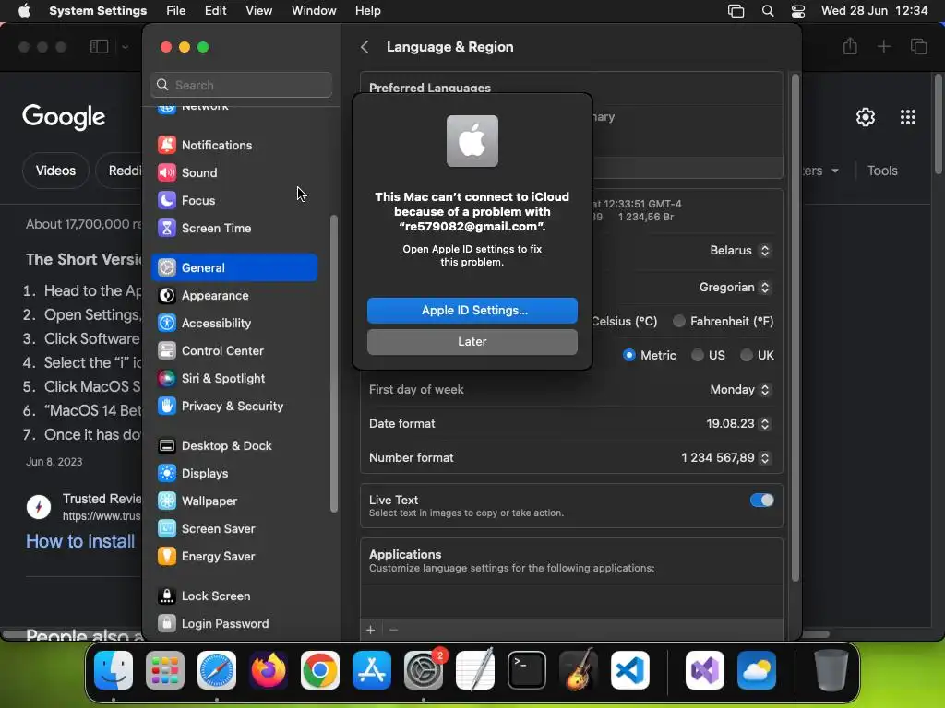The image size is (945, 708).
Task: Open Login Password settings
Action: pyautogui.click(x=233, y=624)
